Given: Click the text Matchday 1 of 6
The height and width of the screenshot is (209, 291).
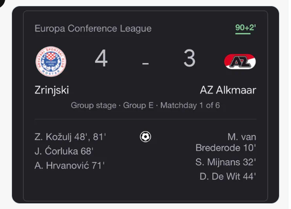Looking at the screenshot, I should tap(190, 106).
